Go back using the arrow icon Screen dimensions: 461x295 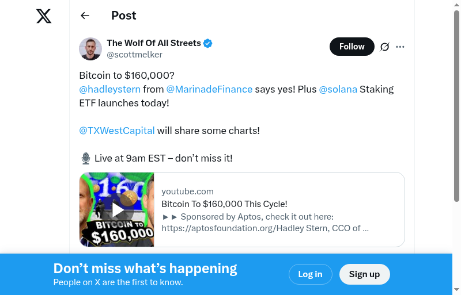click(x=85, y=16)
